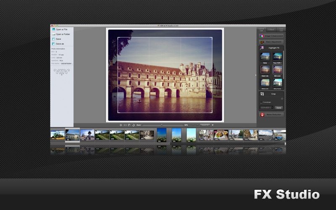Open the dropdown arrow next to Reset All

(x=213, y=125)
